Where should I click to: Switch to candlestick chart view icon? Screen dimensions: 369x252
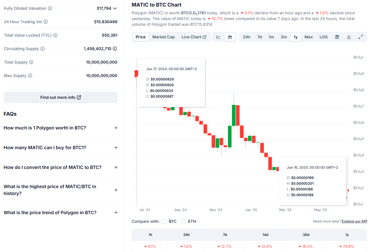coord(230,37)
